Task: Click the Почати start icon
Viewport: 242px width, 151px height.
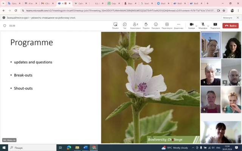Action: tap(115, 25)
